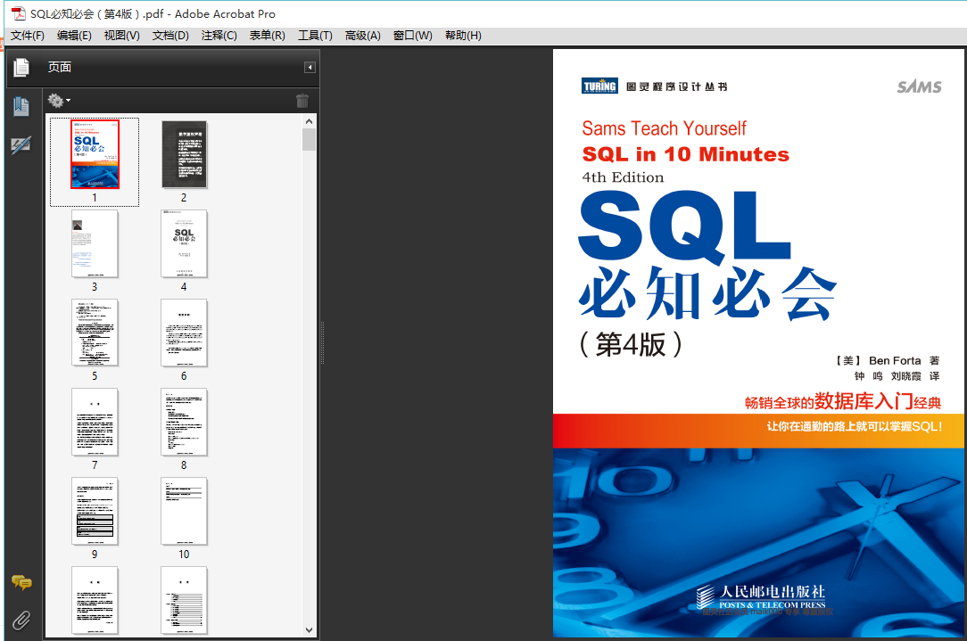Select page 1 cover thumbnail
This screenshot has height=641, width=967.
point(95,154)
